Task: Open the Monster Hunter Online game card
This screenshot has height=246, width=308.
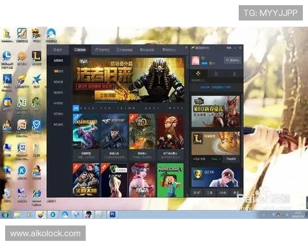Action: click(142, 137)
